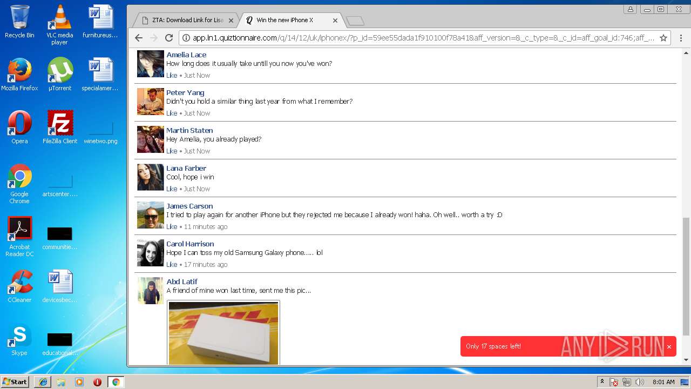
Task: Launch Mozilla Firefox from desktop
Action: coord(19,75)
